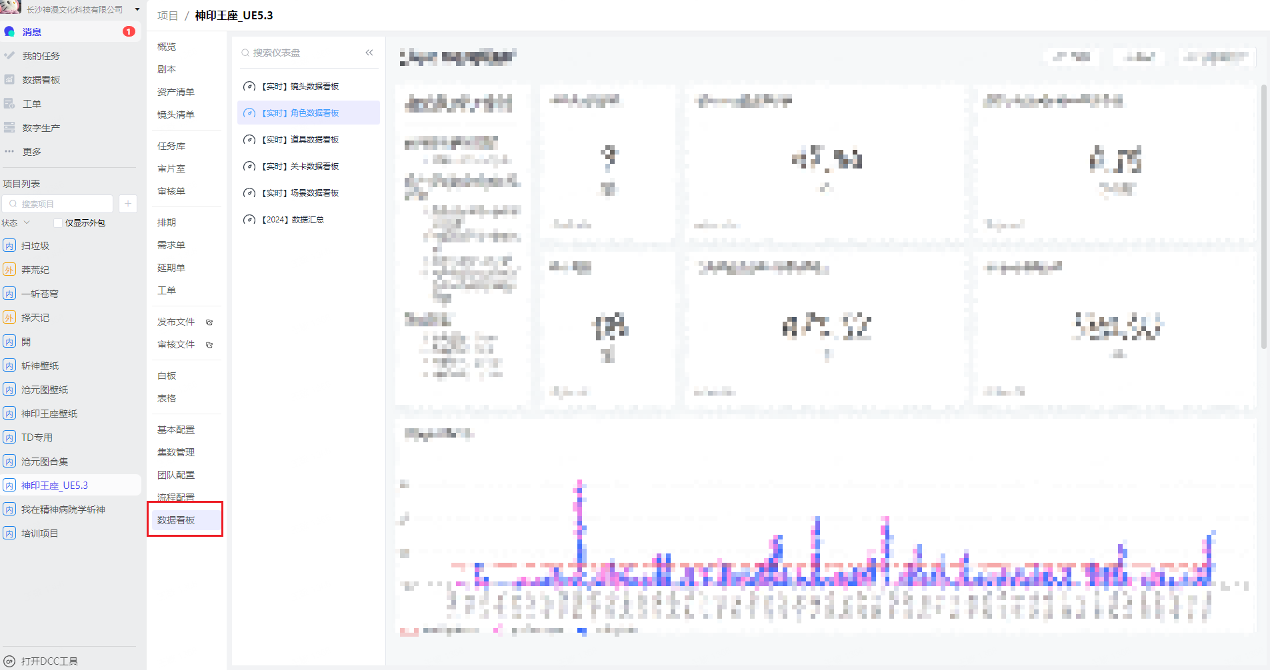Open the 延期单 page
Screen dimensions: 1270x670
point(171,268)
